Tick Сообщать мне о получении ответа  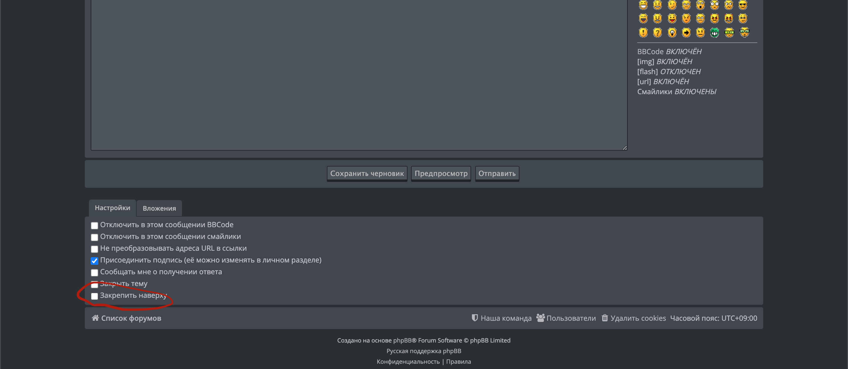tap(95, 272)
